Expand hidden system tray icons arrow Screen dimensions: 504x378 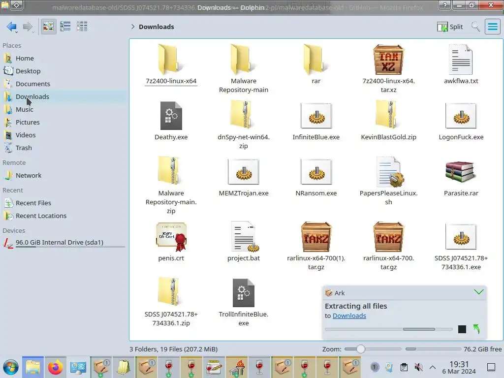pos(433,367)
